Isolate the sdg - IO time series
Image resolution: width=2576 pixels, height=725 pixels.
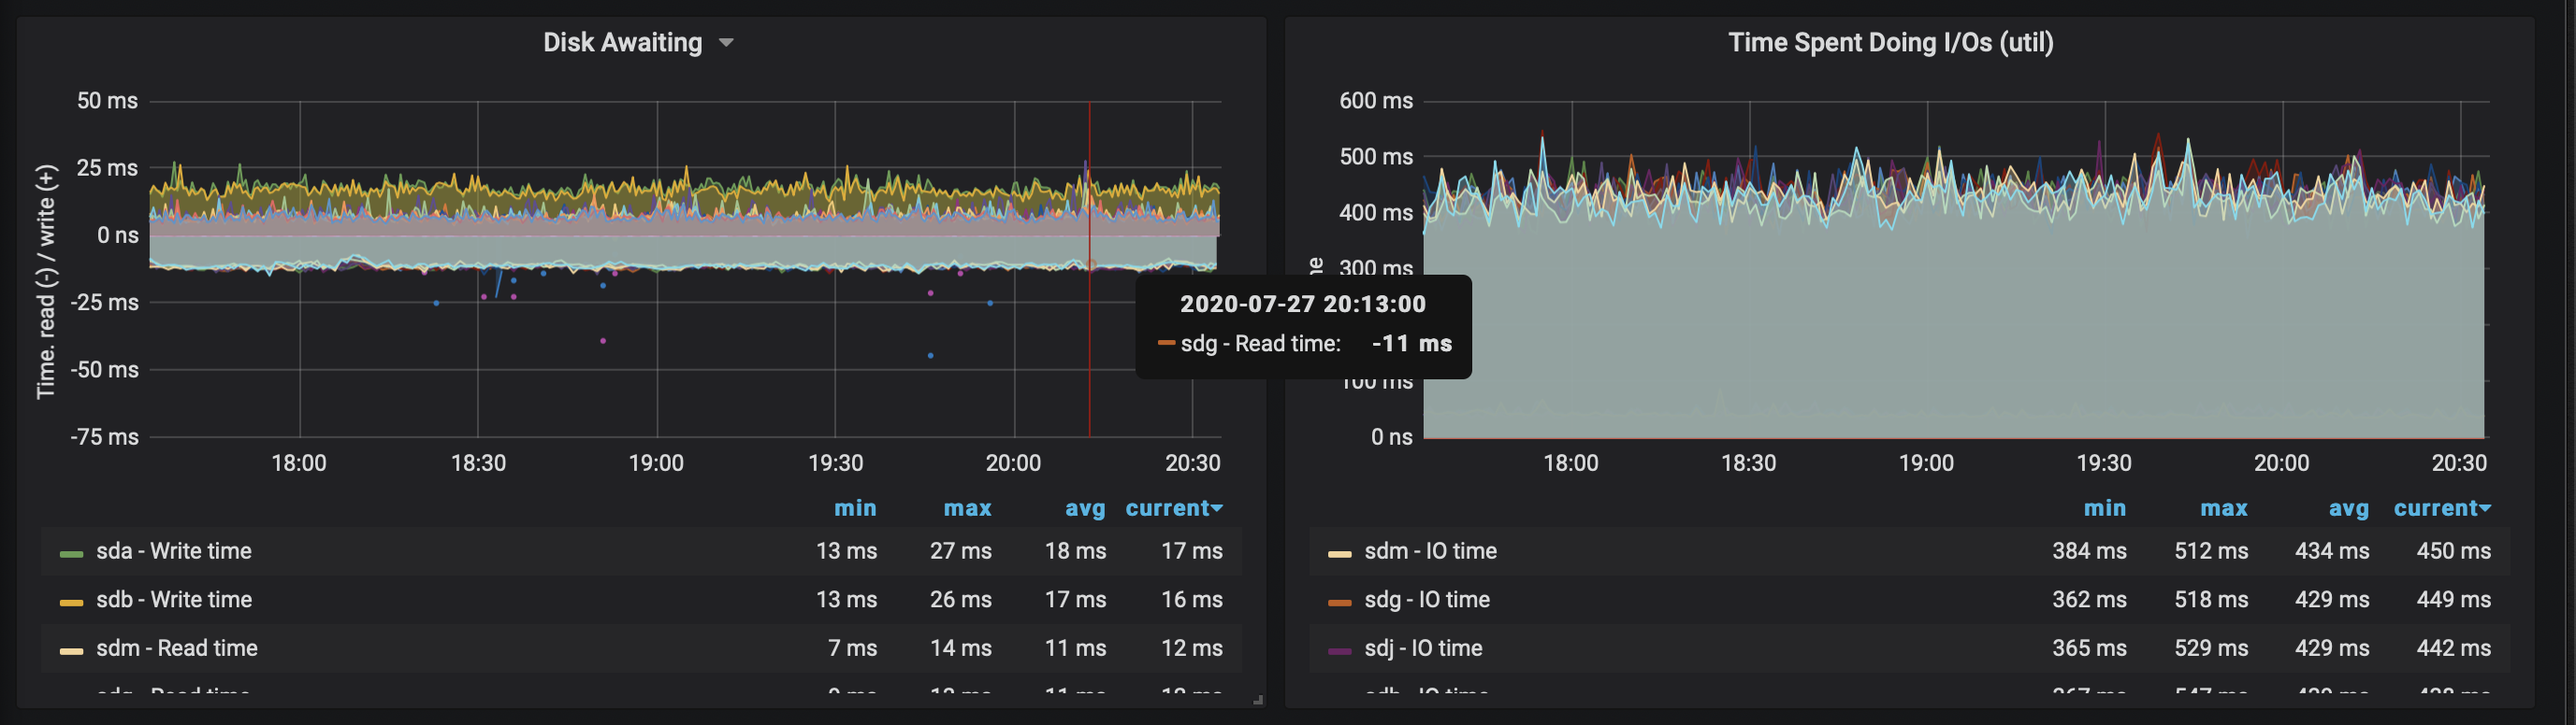click(1427, 599)
